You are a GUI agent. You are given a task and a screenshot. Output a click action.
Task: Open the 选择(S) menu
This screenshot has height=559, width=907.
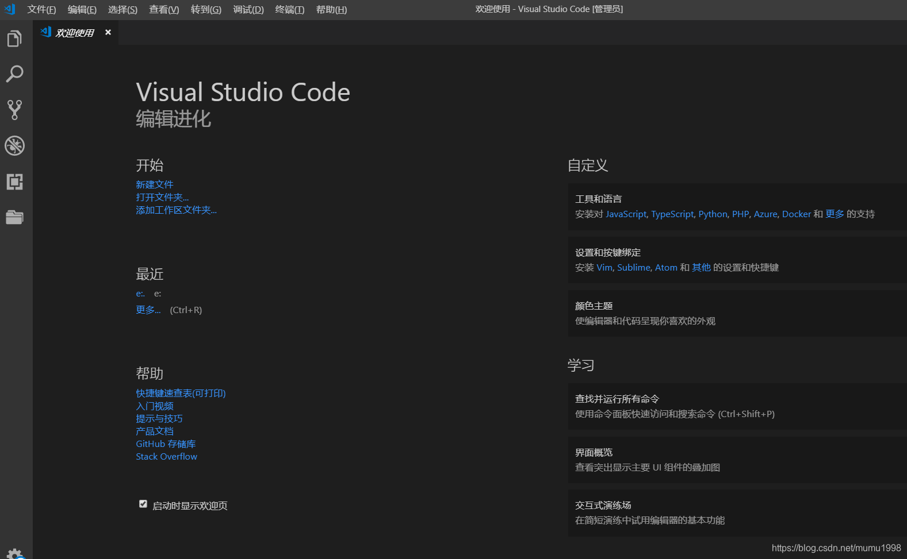point(123,10)
